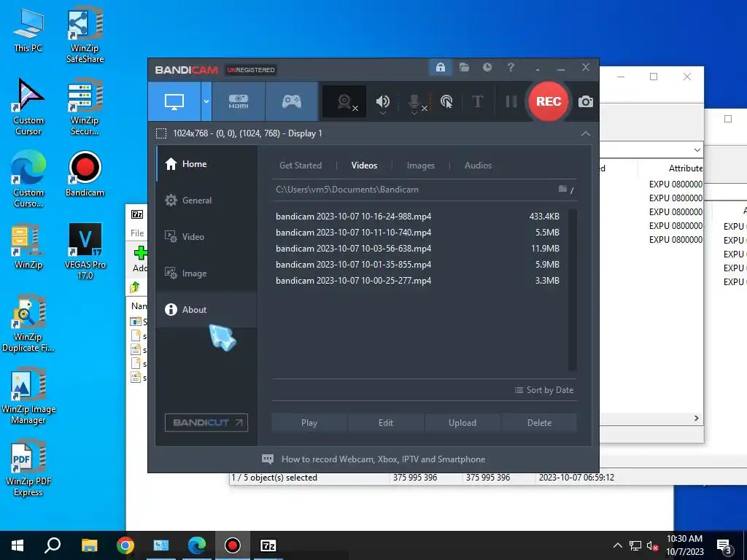Open WinZip PDF Express desktop icon
This screenshot has width=747, height=560.
pos(28,469)
